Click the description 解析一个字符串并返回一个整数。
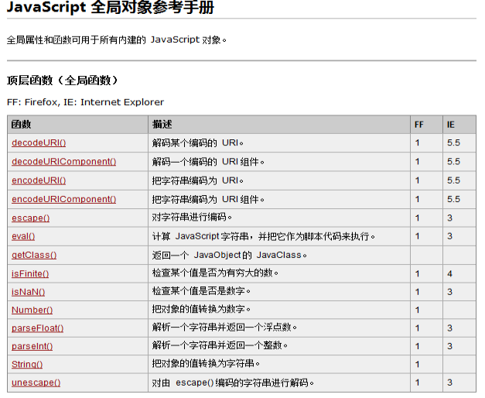This screenshot has height=398, width=485. click(x=220, y=345)
